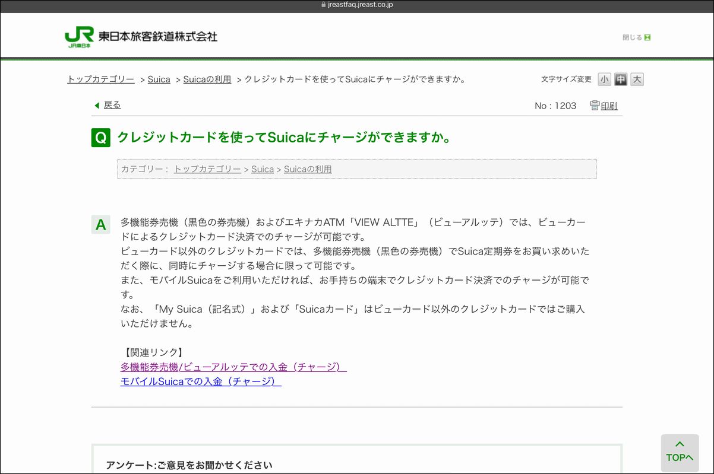Open Suica in top breadcrumb
714x474 pixels.
click(x=159, y=79)
